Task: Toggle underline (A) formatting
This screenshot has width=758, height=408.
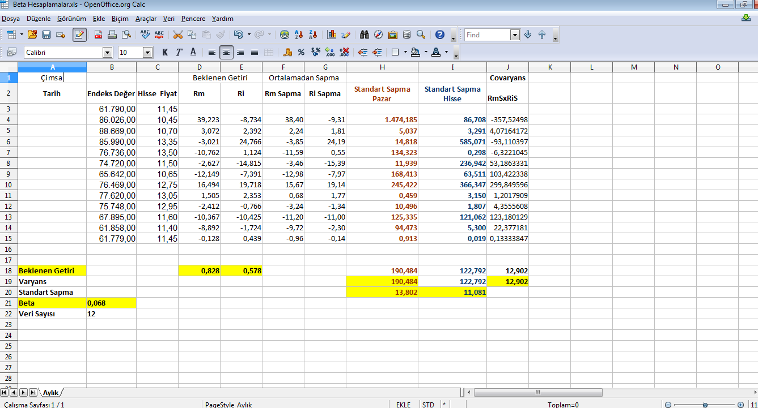Action: [193, 52]
